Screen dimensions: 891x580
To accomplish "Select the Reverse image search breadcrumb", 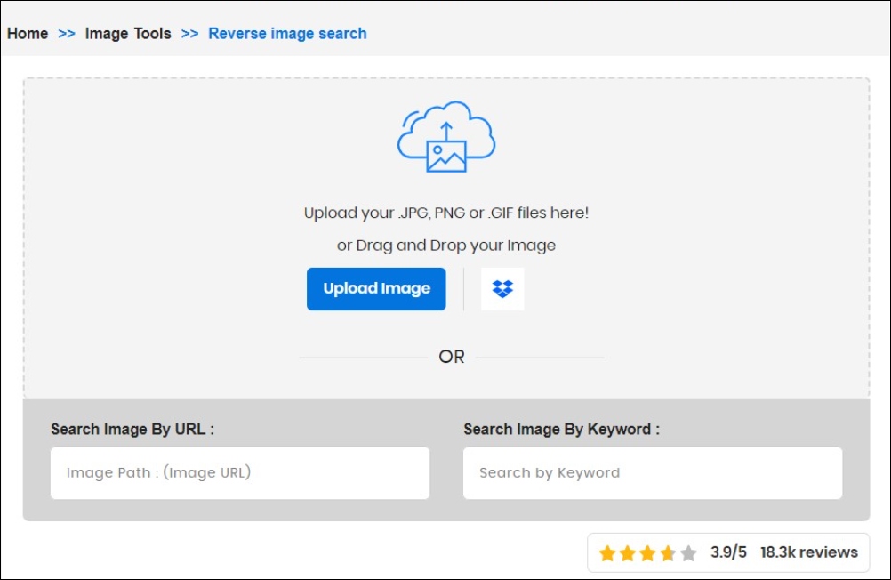I will click(287, 33).
